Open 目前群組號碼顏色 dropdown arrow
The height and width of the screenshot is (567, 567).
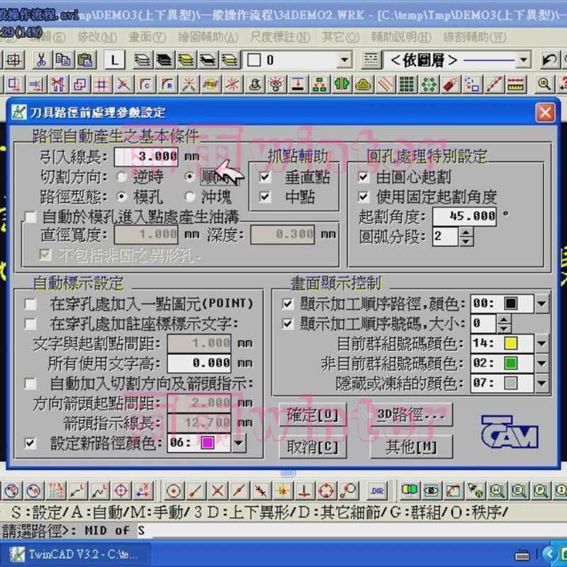pos(541,343)
